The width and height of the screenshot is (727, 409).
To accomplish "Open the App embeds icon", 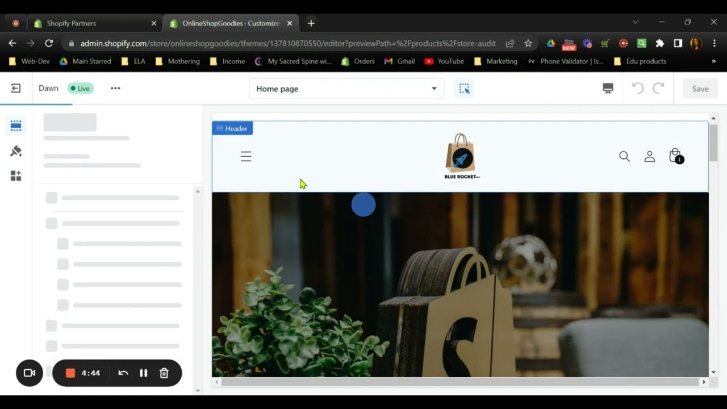I will point(16,176).
